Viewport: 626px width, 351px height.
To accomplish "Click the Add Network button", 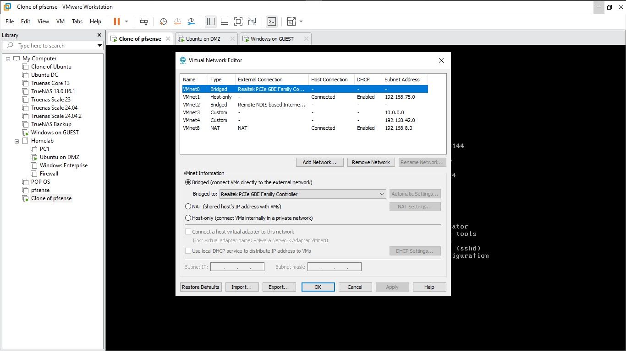I will [x=320, y=162].
